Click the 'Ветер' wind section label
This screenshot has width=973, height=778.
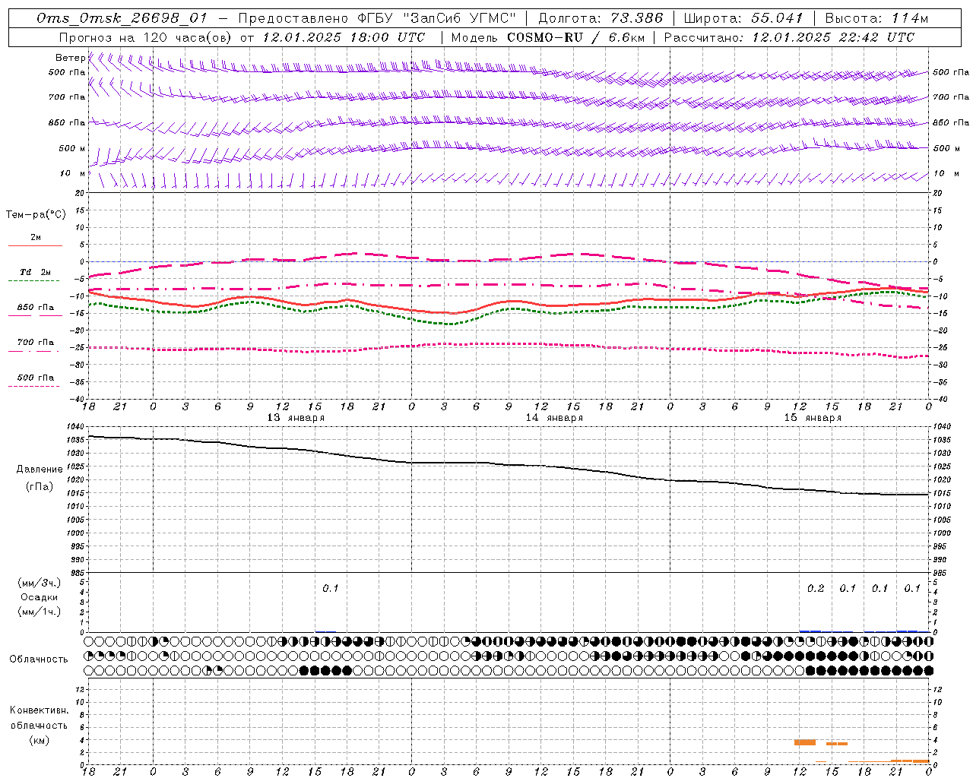(70, 58)
